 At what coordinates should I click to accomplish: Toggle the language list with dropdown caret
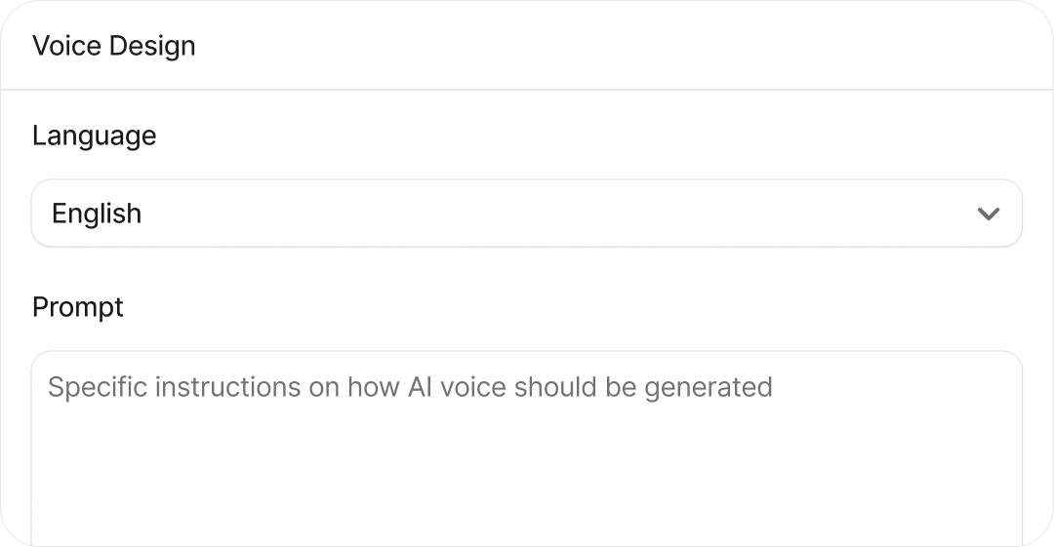[x=989, y=214]
